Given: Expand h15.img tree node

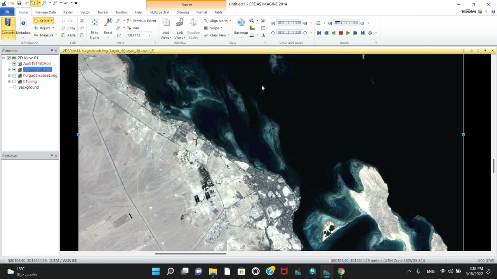Looking at the screenshot, I should (9, 81).
